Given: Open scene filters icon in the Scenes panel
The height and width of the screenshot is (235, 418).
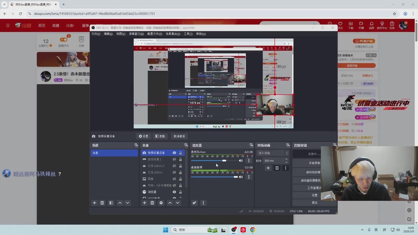Looking at the screenshot, I should [111, 203].
